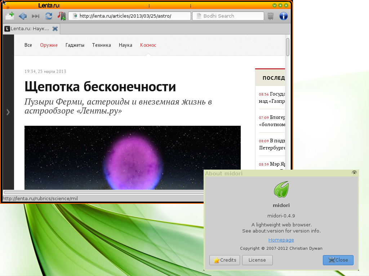Click the page's vertical scrollbar handle
Screen dimensions: 369x276
[288, 47]
